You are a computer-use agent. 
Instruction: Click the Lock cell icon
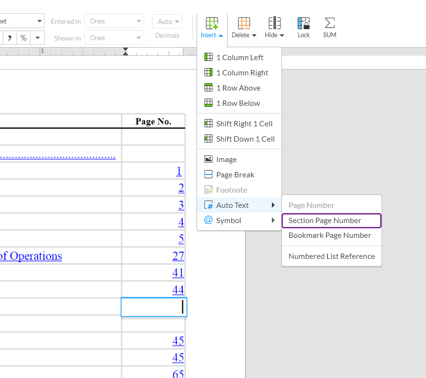[303, 22]
